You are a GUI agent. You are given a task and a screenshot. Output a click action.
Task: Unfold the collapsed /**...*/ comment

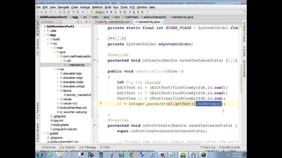pyautogui.click(x=98, y=39)
